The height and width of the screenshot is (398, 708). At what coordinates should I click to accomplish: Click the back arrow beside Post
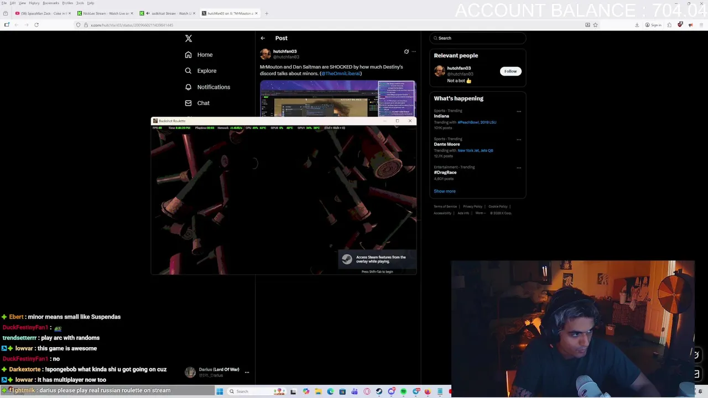(263, 38)
